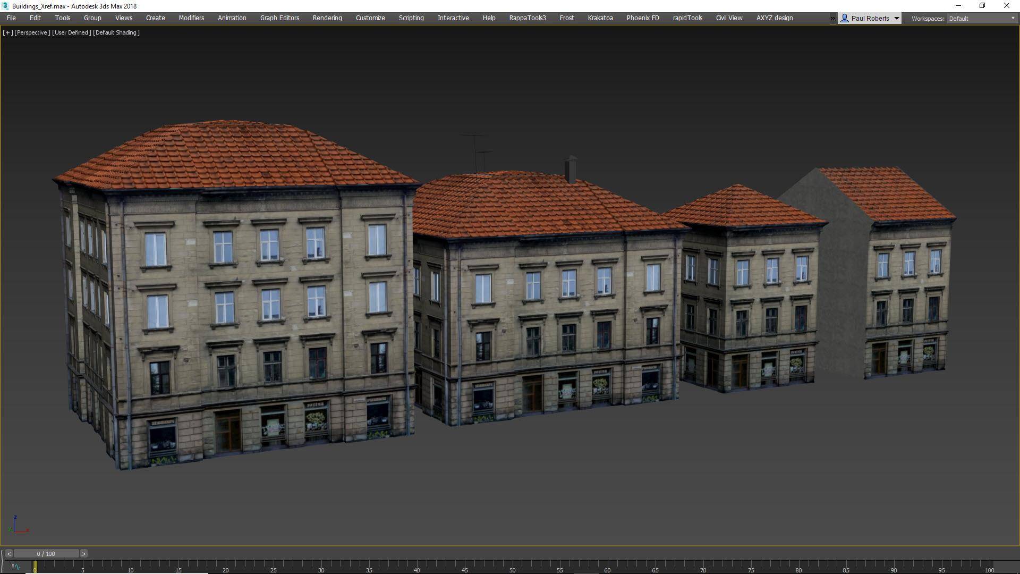Image resolution: width=1020 pixels, height=574 pixels.
Task: Click the next frame arrow
Action: coord(83,553)
